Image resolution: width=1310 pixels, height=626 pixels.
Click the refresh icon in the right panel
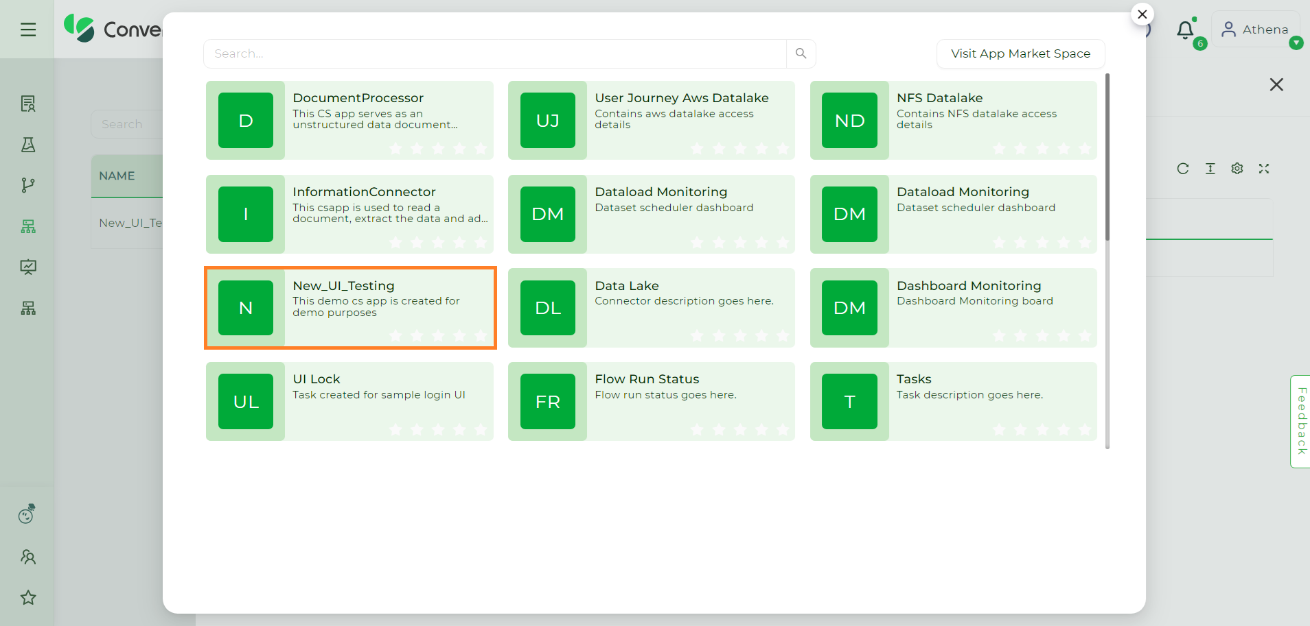[1183, 169]
